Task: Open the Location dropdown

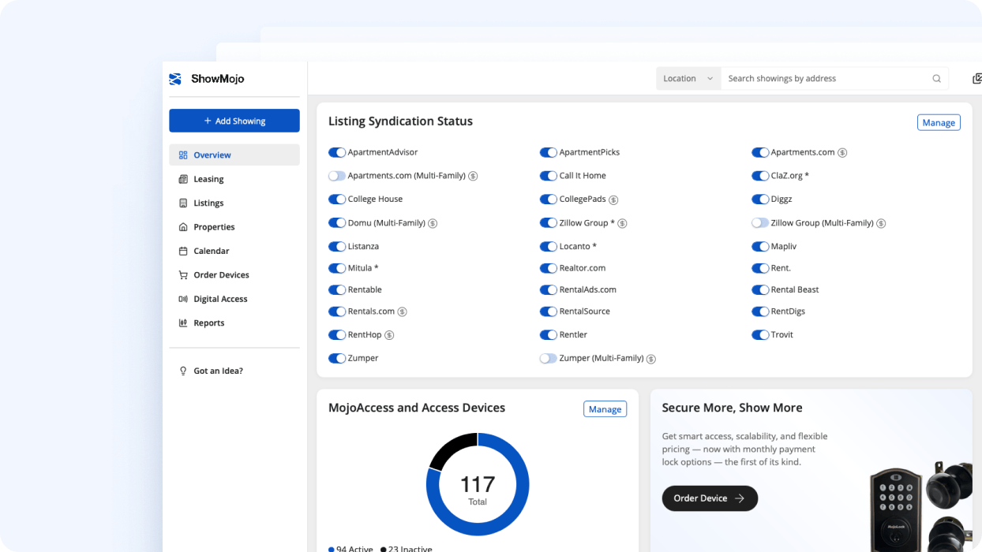Action: click(688, 79)
